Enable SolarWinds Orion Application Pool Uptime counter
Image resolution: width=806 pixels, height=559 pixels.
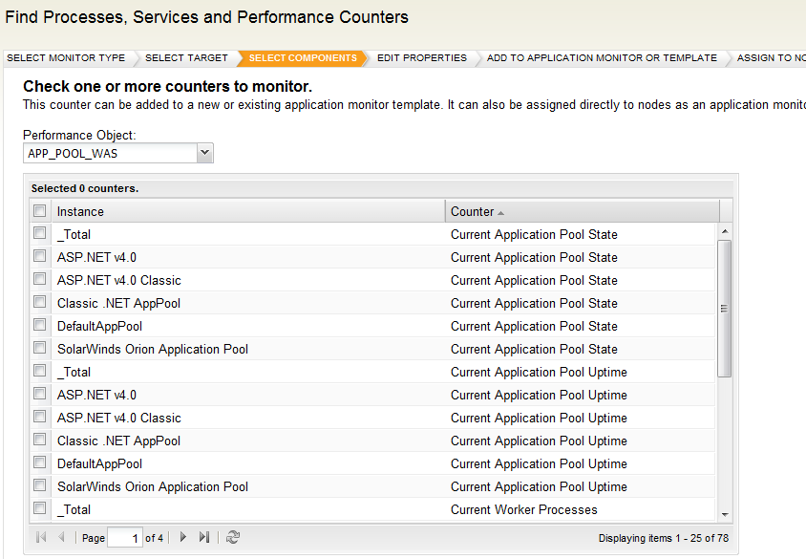pyautogui.click(x=40, y=486)
